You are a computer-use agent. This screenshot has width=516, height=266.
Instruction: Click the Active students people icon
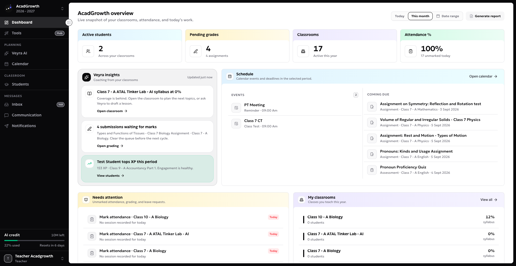(x=88, y=51)
